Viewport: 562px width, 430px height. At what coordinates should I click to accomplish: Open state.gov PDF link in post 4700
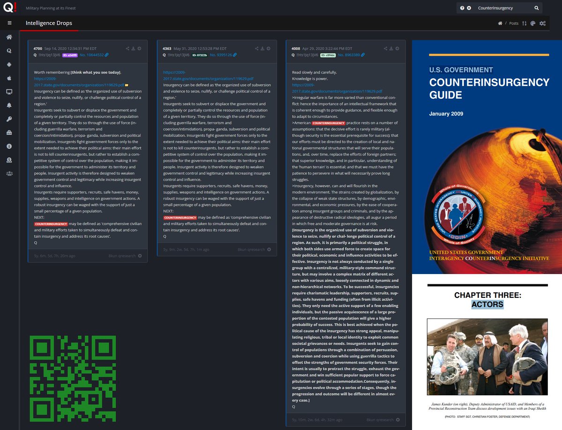click(x=79, y=82)
